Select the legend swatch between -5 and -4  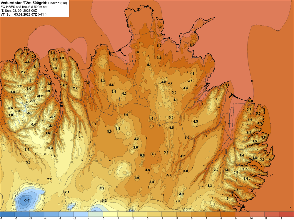[36, 214]
